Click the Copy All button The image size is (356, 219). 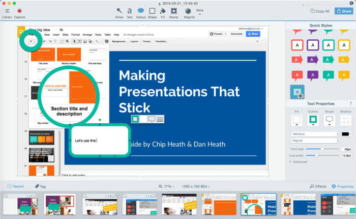coord(320,11)
